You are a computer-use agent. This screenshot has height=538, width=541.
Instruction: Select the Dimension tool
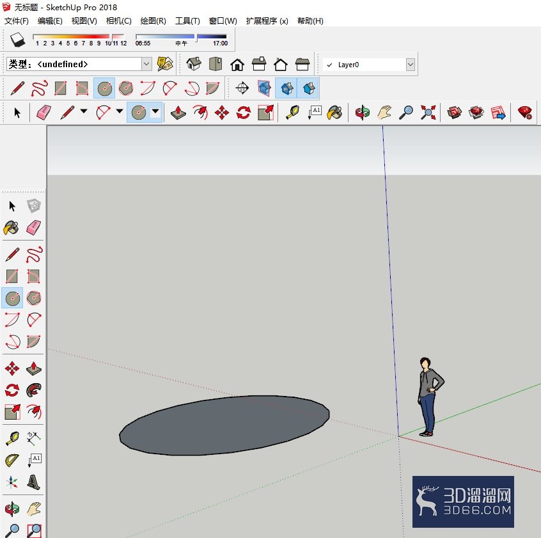pyautogui.click(x=34, y=438)
